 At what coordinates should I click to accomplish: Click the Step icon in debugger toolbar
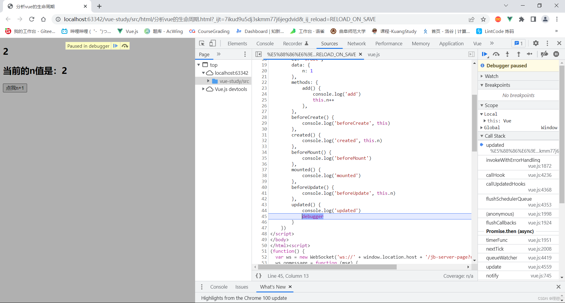tap(530, 54)
